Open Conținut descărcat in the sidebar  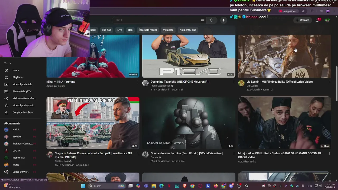tap(21, 112)
